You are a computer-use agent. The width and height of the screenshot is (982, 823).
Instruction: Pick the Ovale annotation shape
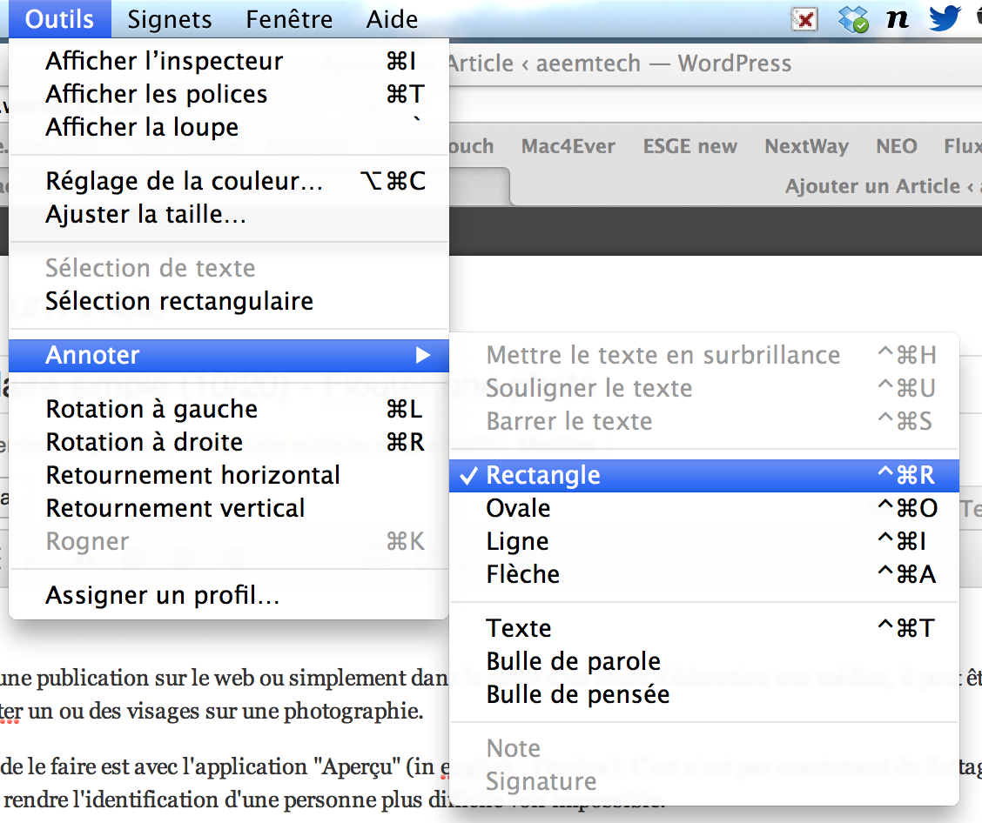519,508
